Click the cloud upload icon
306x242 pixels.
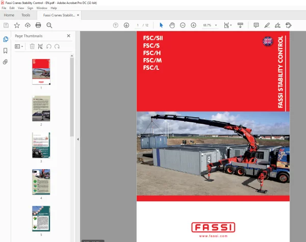(28, 25)
